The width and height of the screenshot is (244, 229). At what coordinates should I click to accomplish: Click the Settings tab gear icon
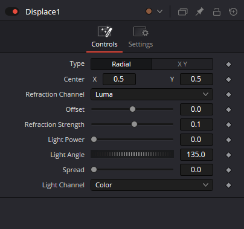pyautogui.click(x=141, y=31)
